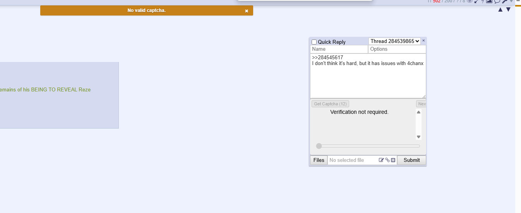This screenshot has width=521, height=213.
Task: Click the lightning bolt header icon
Action: coord(483,1)
